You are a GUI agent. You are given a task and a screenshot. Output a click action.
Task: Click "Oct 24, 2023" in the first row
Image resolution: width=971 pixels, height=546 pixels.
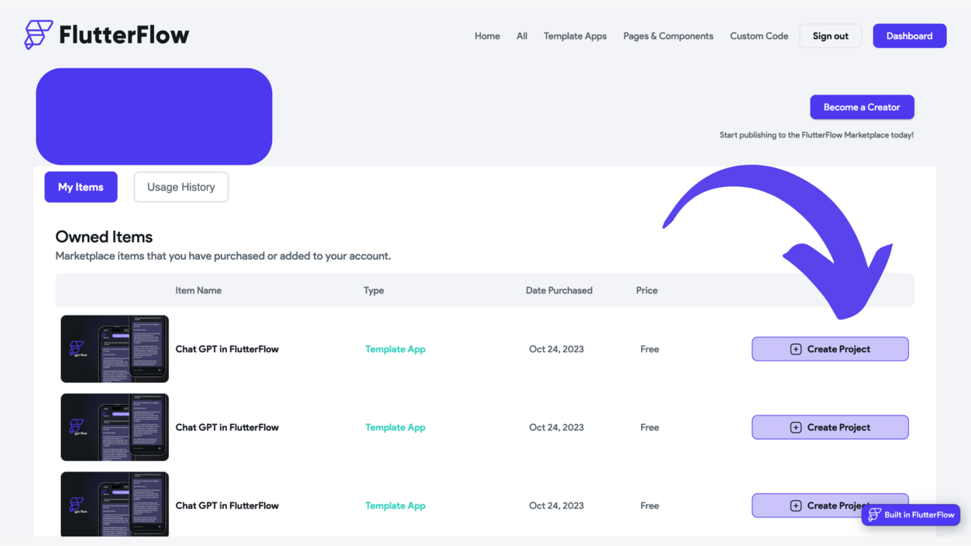556,349
